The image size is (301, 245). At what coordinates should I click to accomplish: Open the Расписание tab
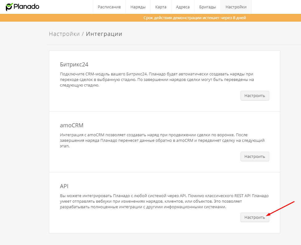tap(109, 7)
